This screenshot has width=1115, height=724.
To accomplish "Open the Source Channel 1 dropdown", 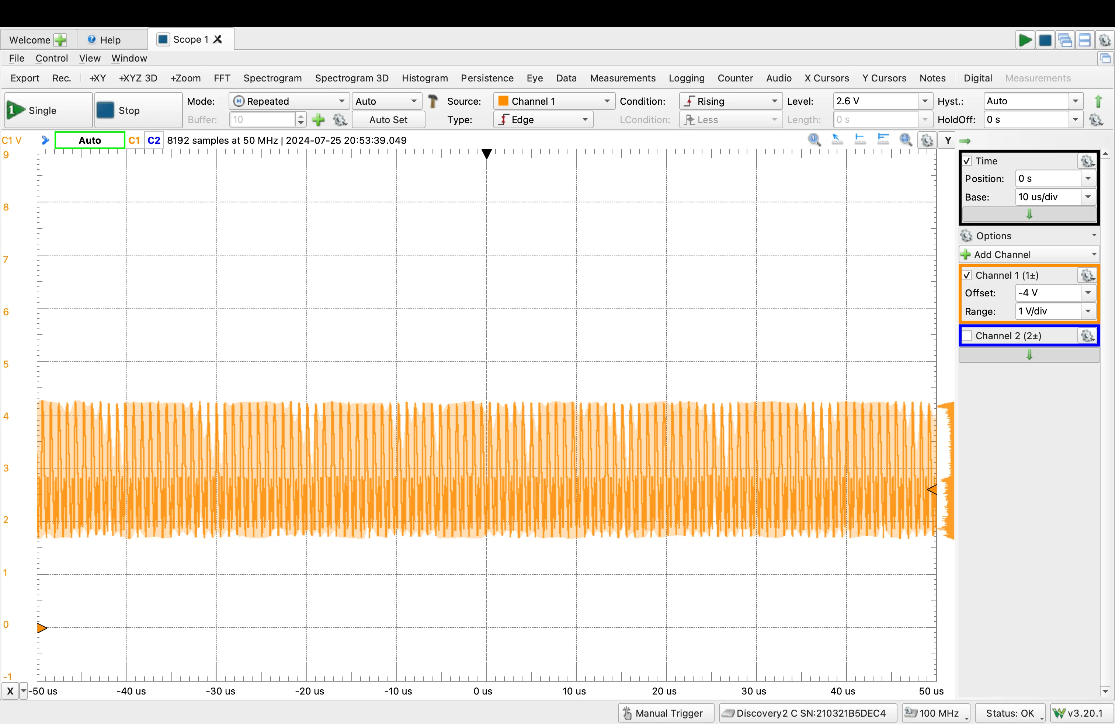I will coord(554,101).
